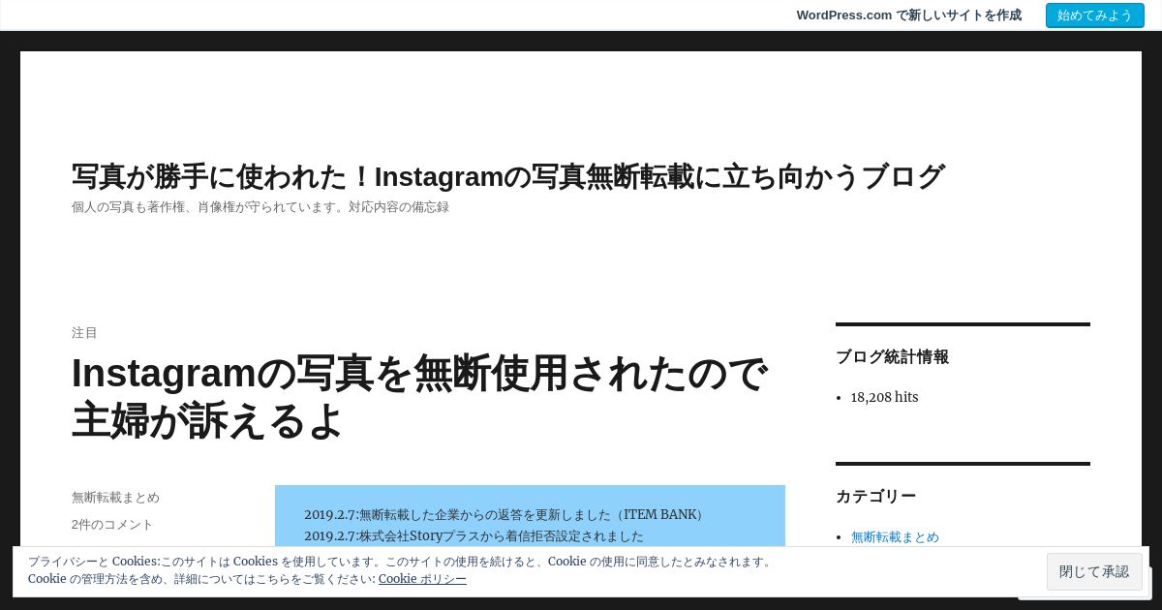Click the update line mentioning ITEM BANK
Image resolution: width=1162 pixels, height=610 pixels.
[506, 515]
